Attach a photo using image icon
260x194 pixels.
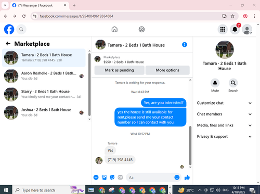coord(104,177)
